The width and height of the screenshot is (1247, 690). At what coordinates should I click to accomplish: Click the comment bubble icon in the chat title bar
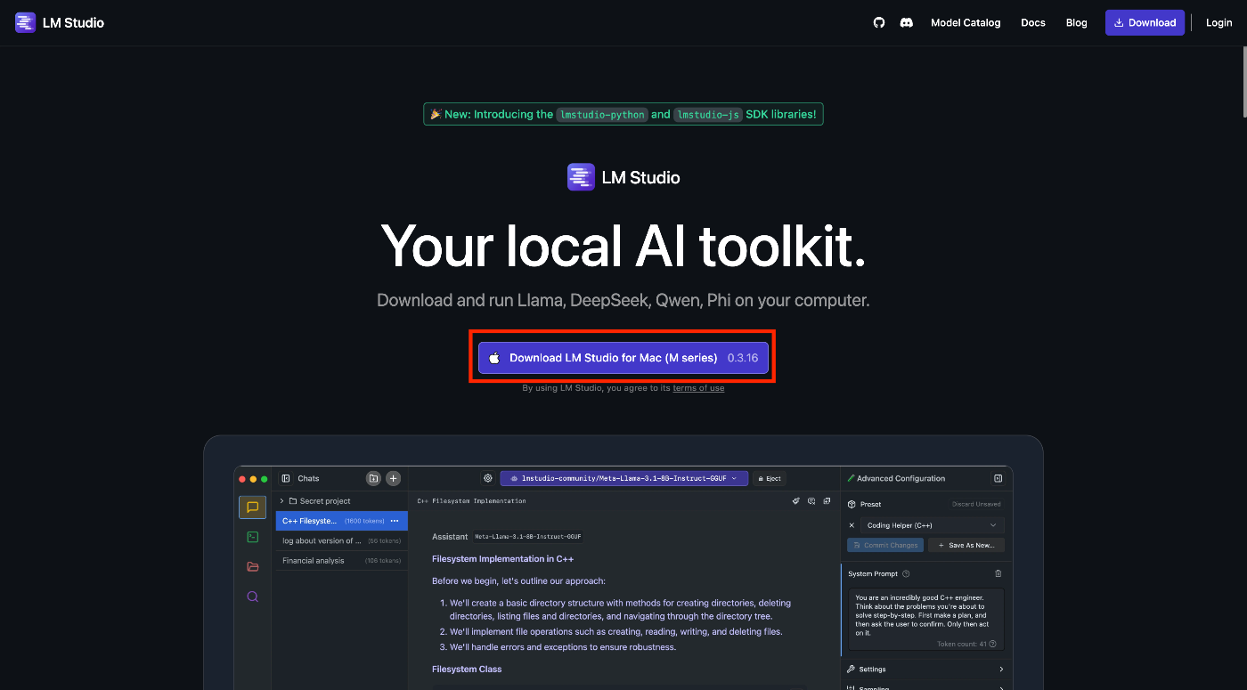[811, 501]
